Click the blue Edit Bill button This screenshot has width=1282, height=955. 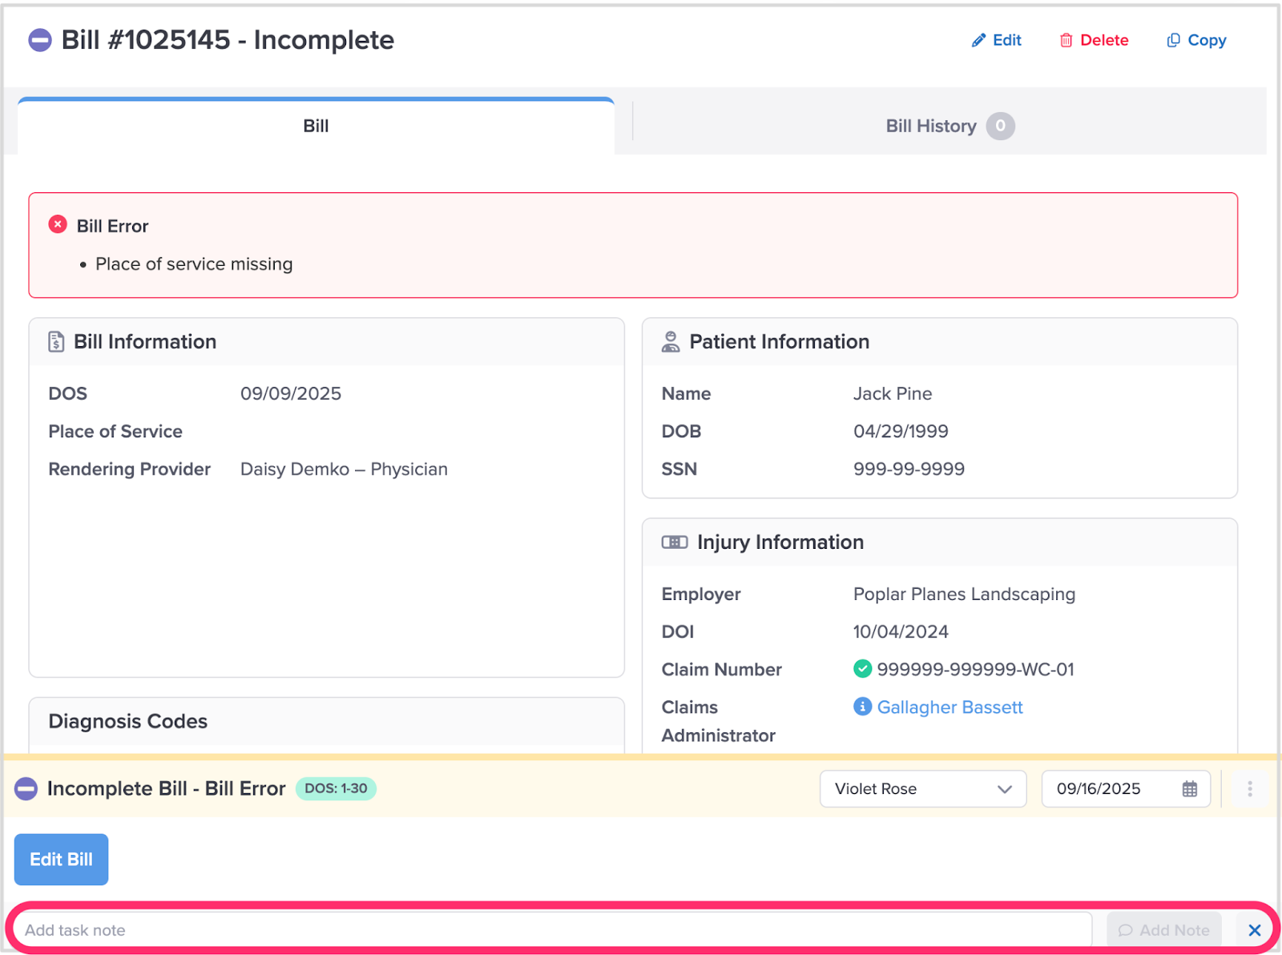click(x=61, y=859)
